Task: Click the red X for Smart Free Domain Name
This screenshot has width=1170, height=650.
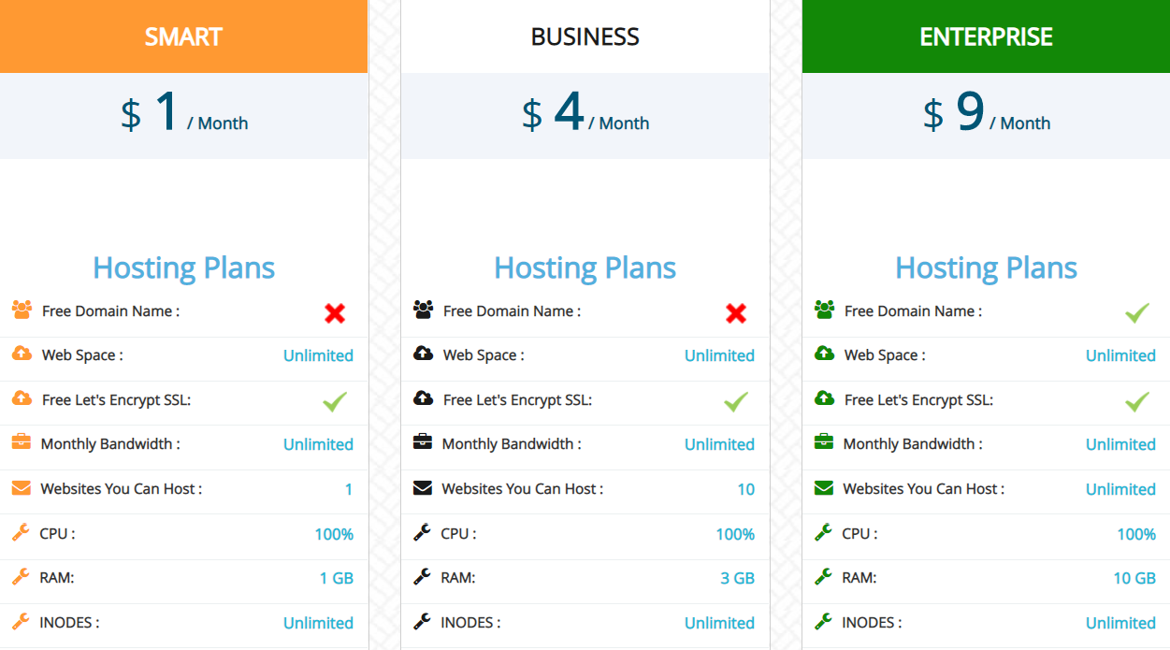Action: [x=335, y=313]
